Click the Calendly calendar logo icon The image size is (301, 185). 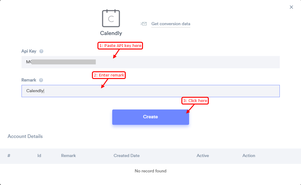pos(111,18)
